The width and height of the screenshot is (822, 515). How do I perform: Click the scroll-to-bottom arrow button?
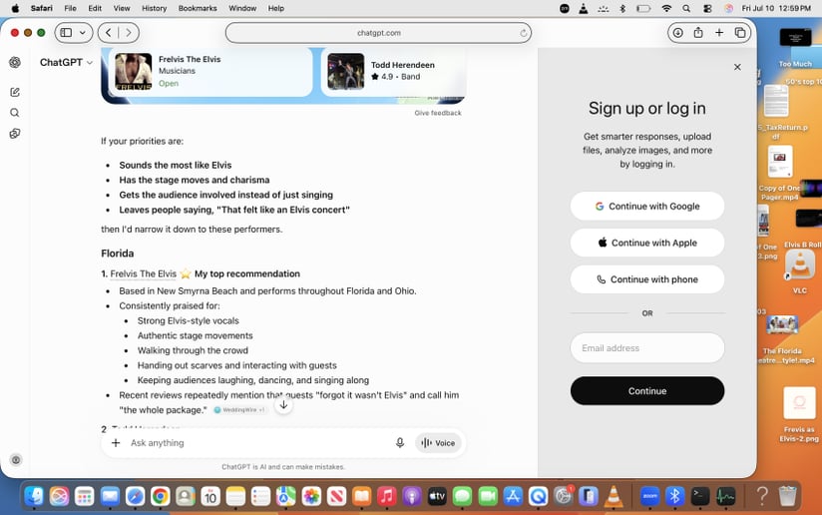point(283,405)
